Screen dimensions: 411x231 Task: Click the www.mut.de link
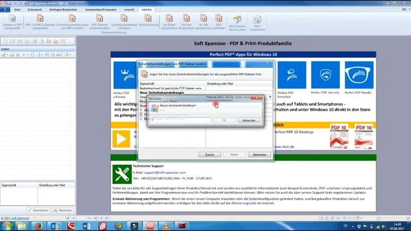(x=284, y=147)
